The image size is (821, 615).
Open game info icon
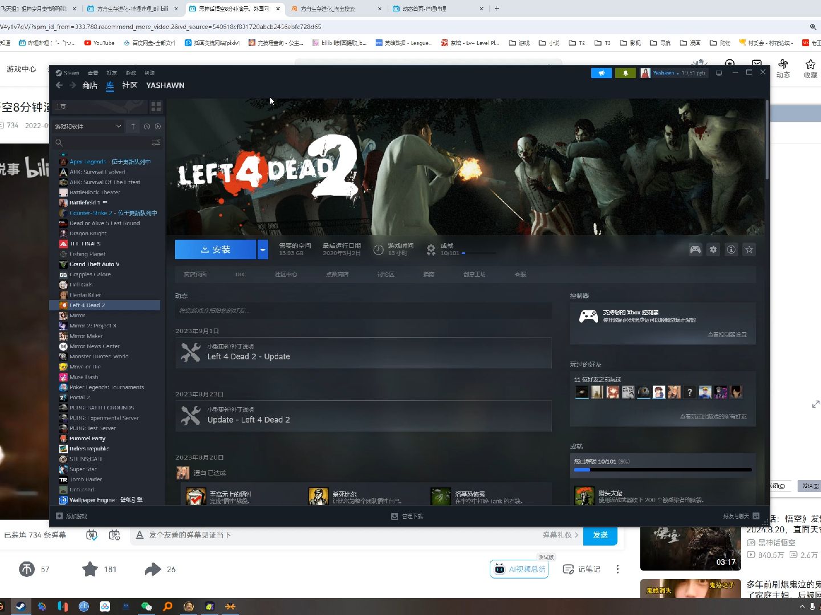731,249
